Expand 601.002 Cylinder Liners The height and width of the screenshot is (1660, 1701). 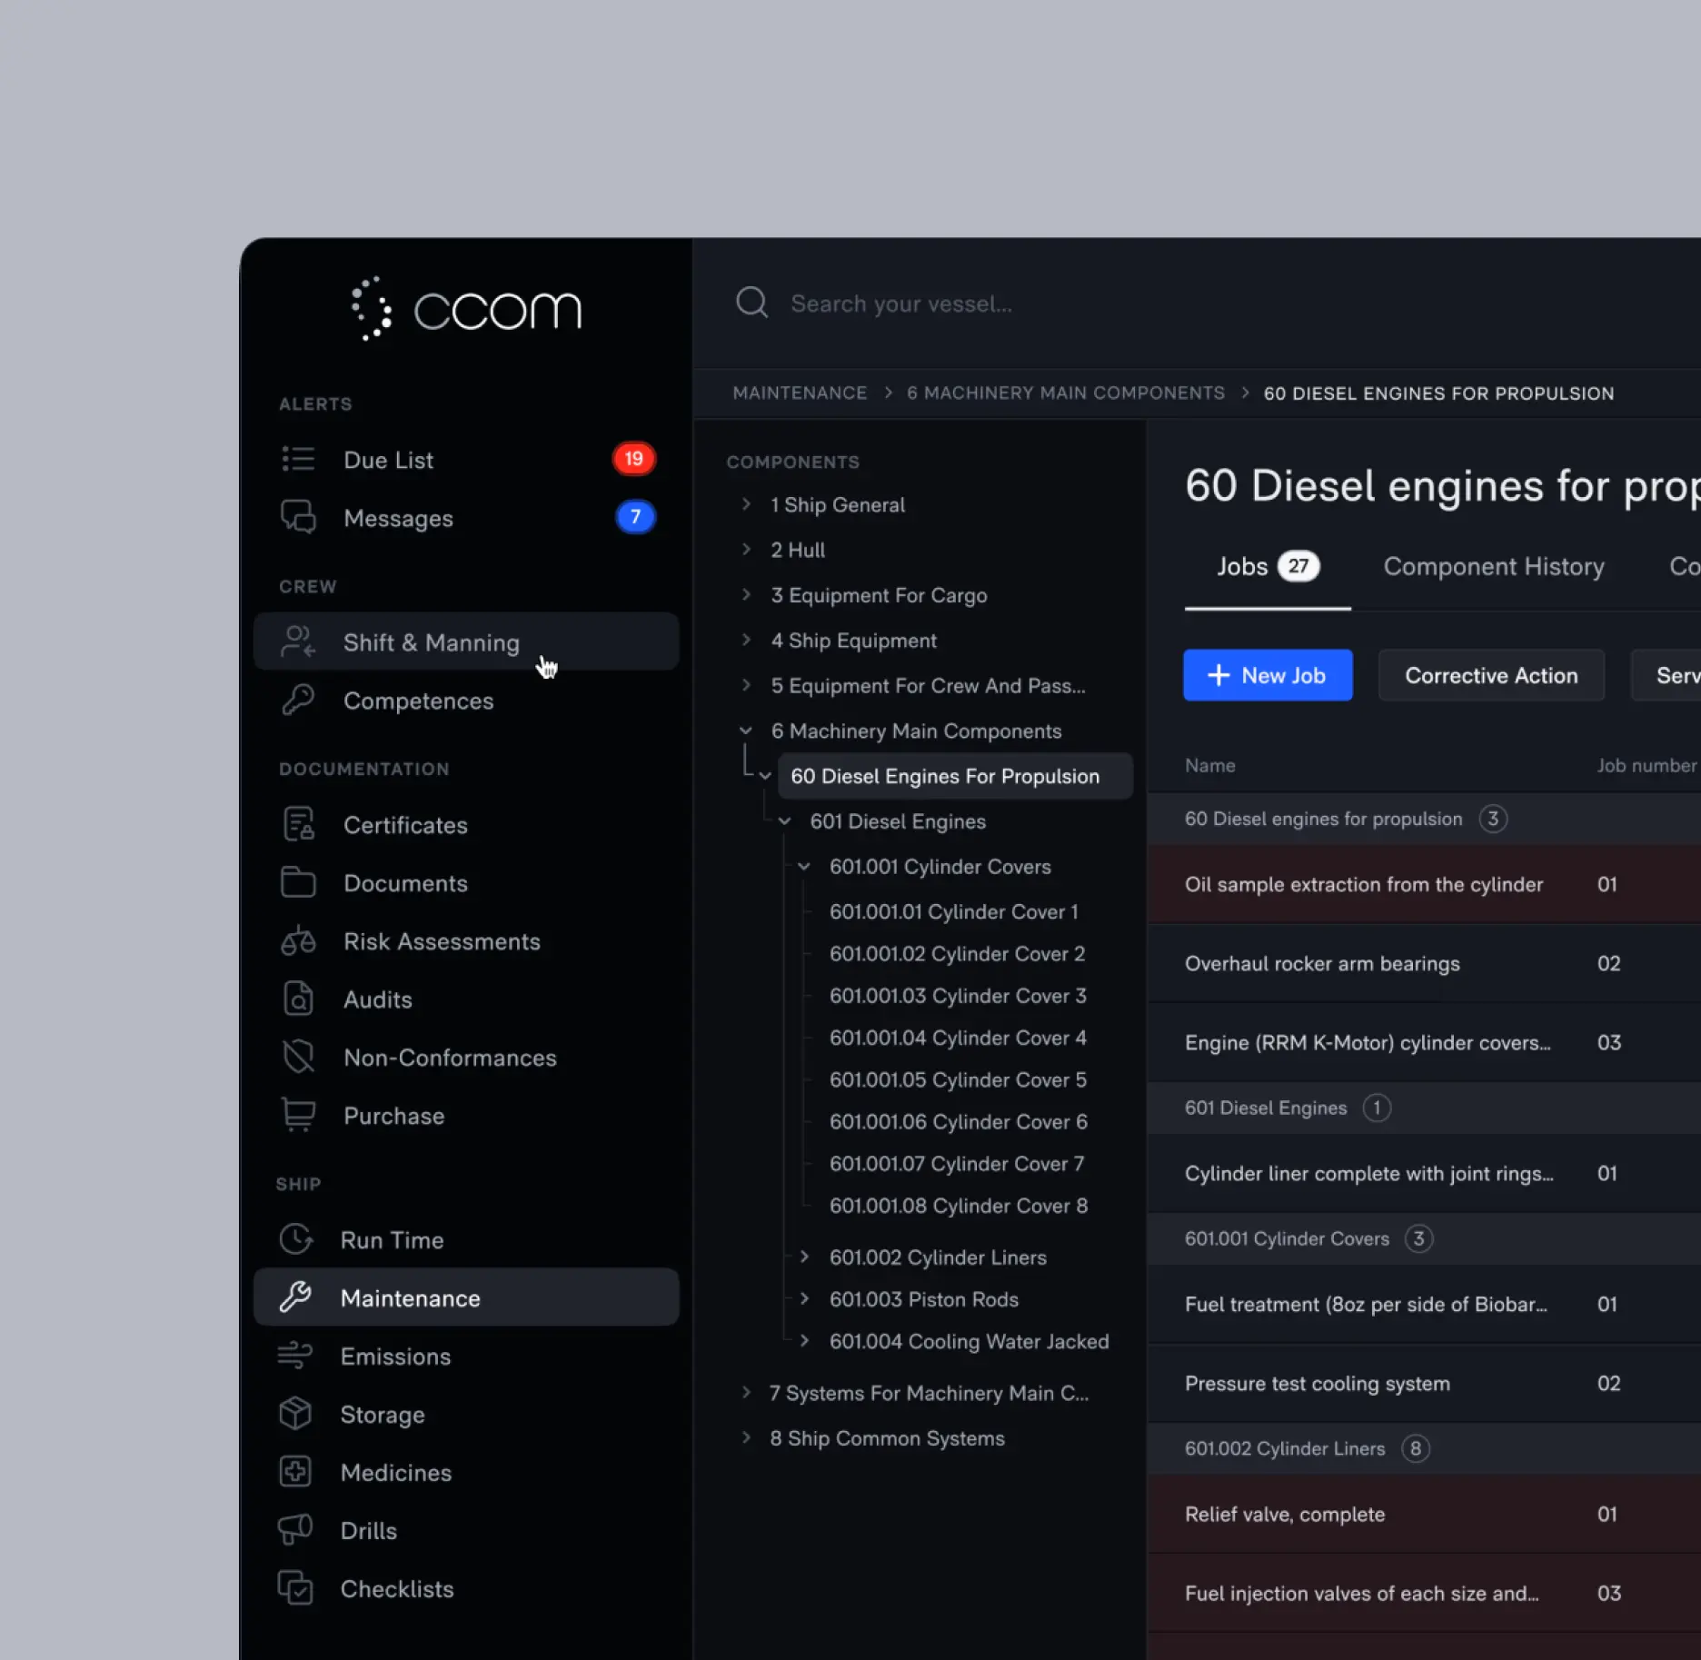pos(805,1257)
